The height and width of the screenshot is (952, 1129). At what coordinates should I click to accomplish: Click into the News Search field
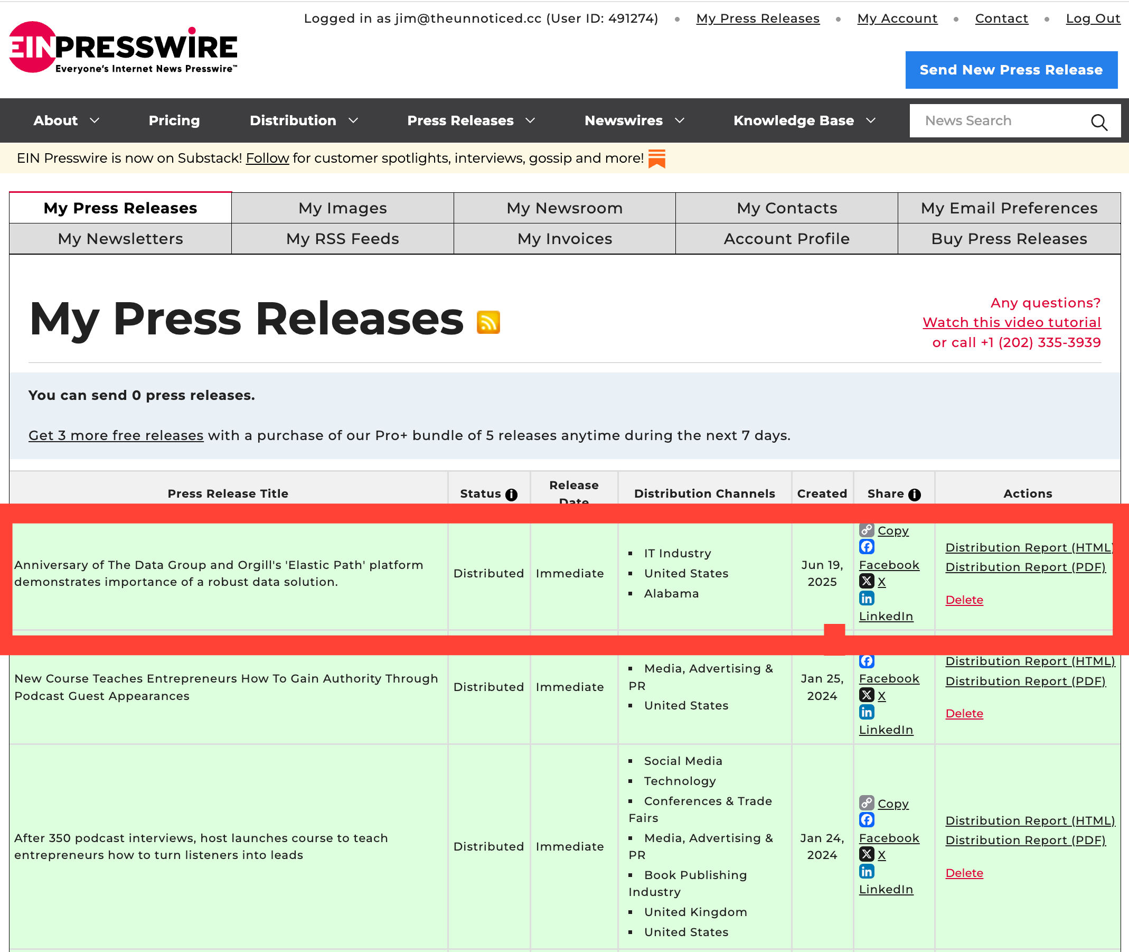[x=993, y=121]
